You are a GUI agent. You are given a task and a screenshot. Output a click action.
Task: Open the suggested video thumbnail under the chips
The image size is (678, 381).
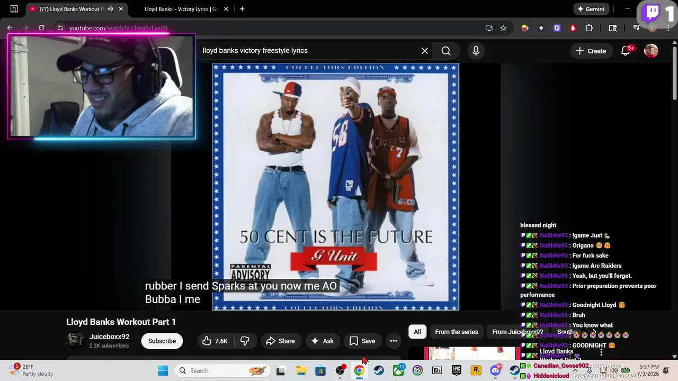pos(471,353)
